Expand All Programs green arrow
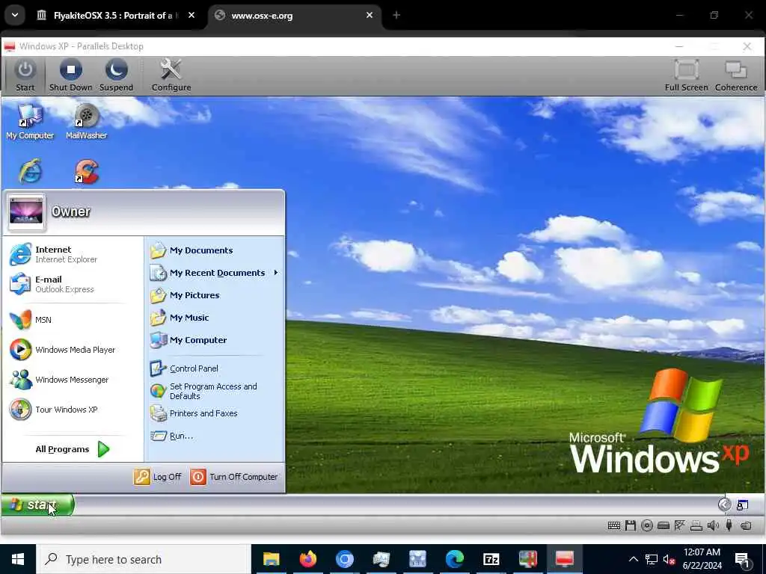The image size is (766, 574). [103, 449]
